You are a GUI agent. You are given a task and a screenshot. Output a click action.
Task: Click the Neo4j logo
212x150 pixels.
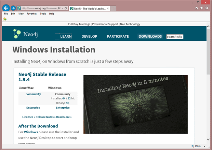[x=25, y=34]
